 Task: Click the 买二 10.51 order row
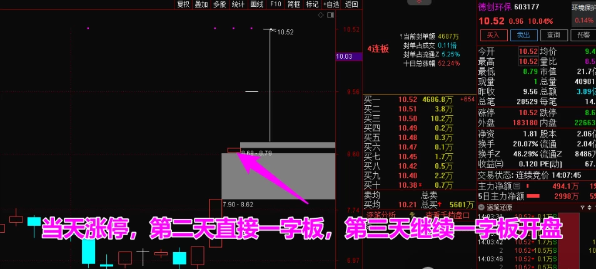(x=420, y=109)
